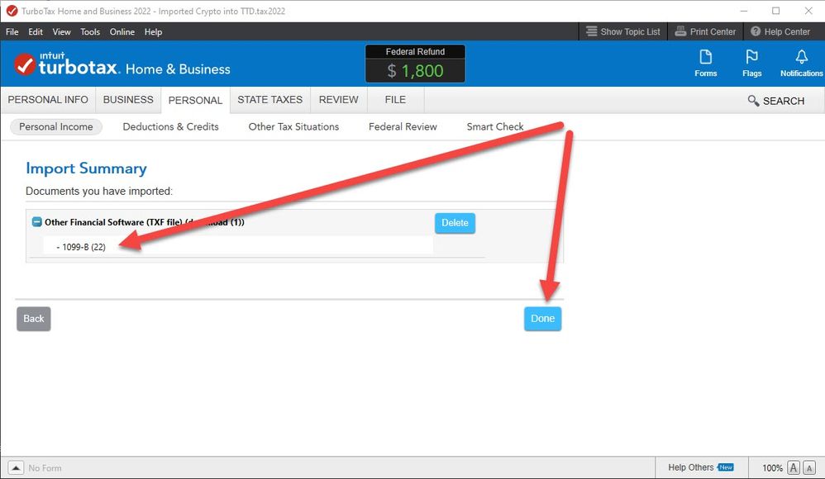Delete the imported TXF document
This screenshot has width=825, height=479.
455,223
